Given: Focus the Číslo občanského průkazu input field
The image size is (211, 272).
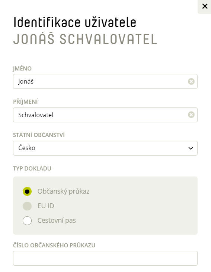Looking at the screenshot, I should pyautogui.click(x=105, y=258).
